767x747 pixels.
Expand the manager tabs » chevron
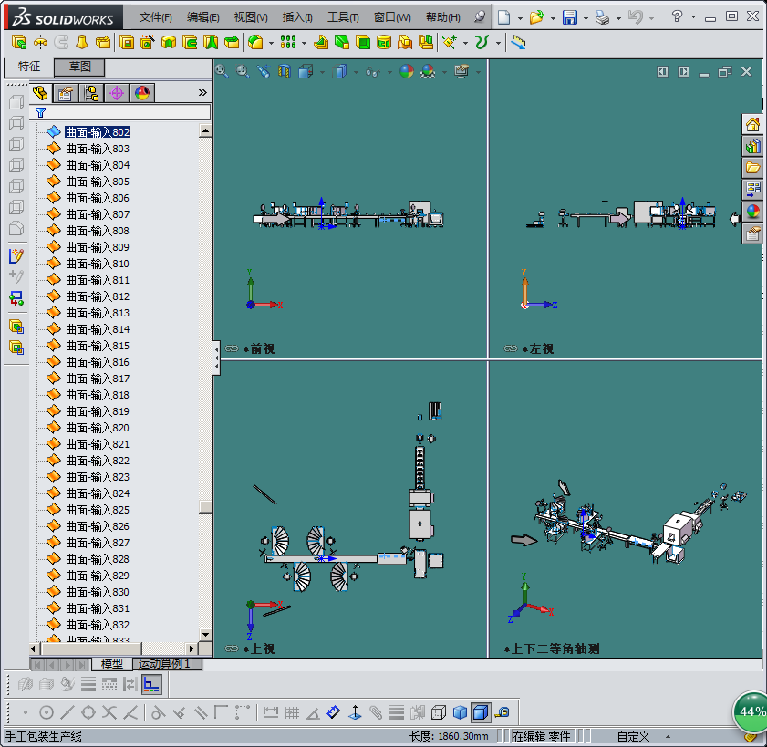[x=202, y=92]
